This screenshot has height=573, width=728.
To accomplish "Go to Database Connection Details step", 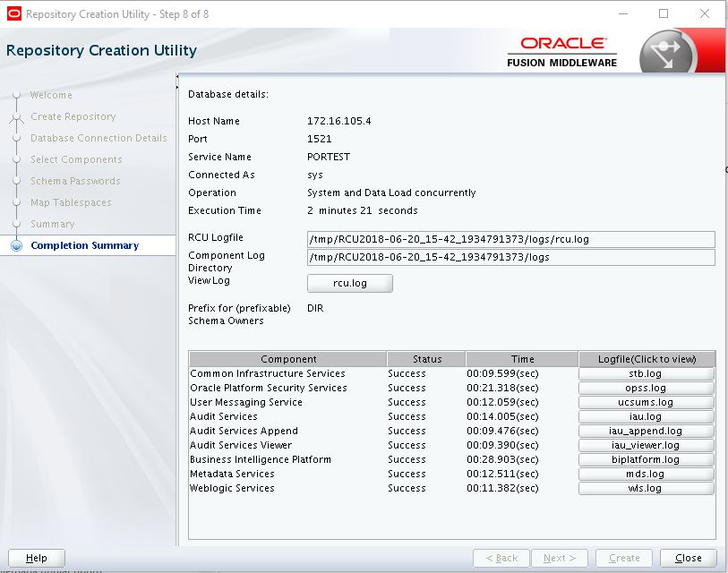I will click(98, 138).
